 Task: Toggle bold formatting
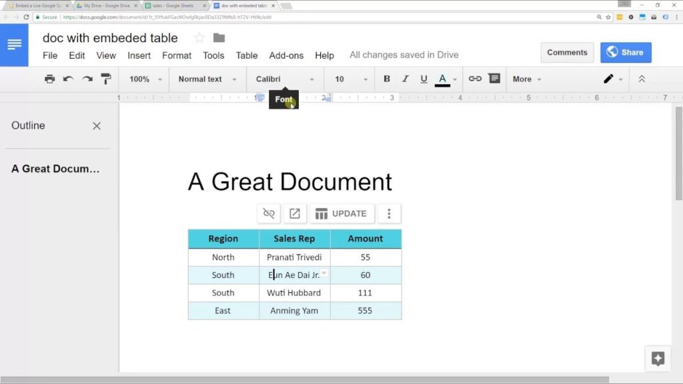[386, 79]
